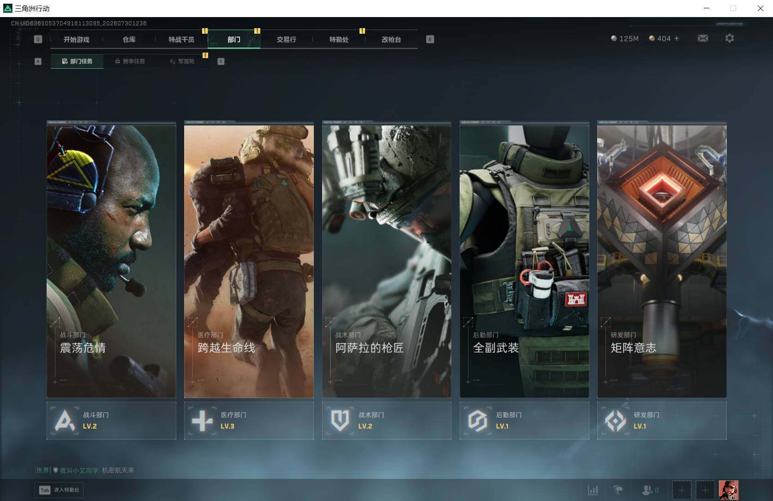
Task: Click the 404 currency balance
Action: [659, 39]
